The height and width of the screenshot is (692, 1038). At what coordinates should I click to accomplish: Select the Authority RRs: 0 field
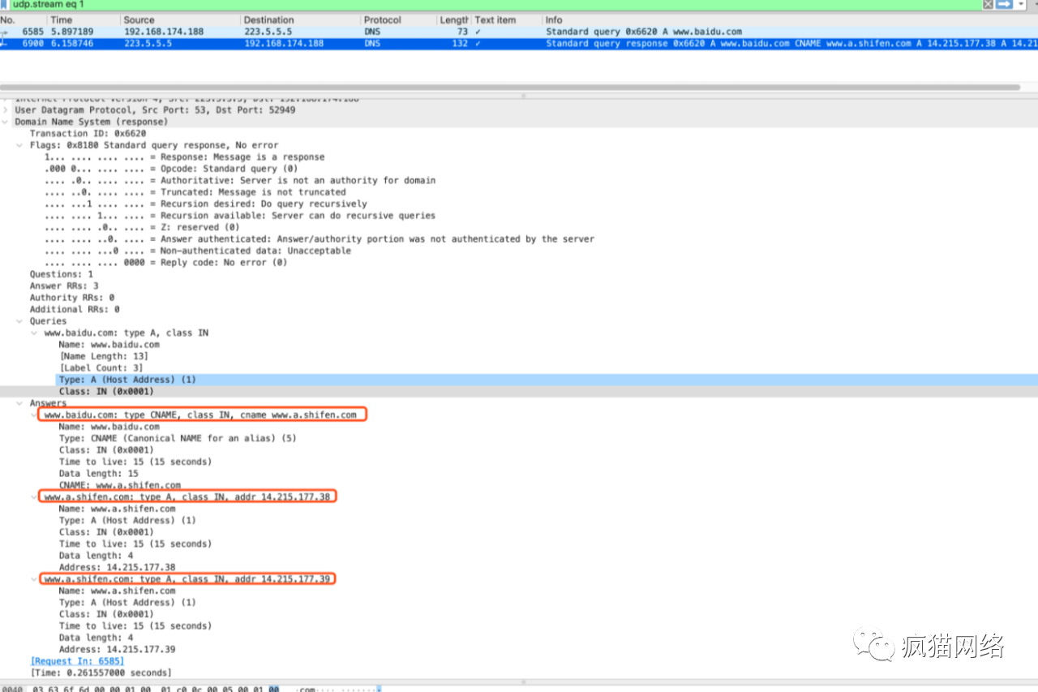click(72, 298)
